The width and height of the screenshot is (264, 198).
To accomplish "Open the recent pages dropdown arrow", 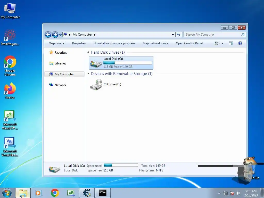I will (x=60, y=35).
